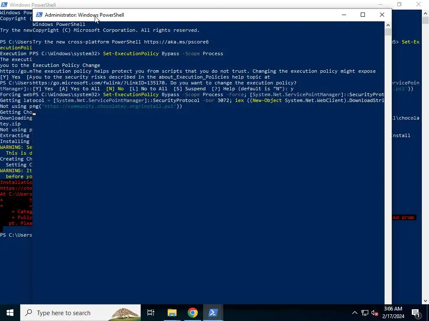This screenshot has width=429, height=321.
Task: Click the 'Administrator: Windows PowerShell' title text
Action: [84, 15]
